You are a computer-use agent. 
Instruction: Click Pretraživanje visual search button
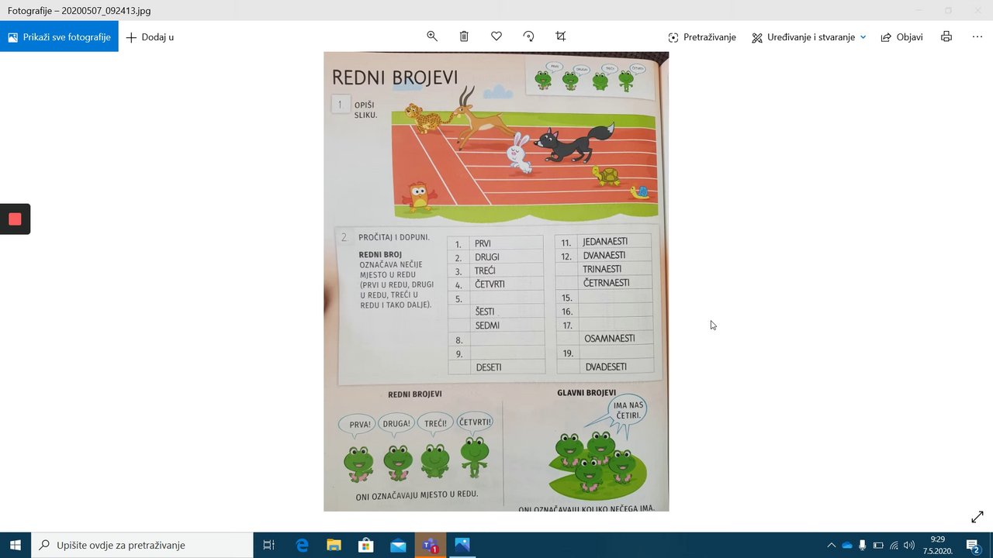point(702,37)
